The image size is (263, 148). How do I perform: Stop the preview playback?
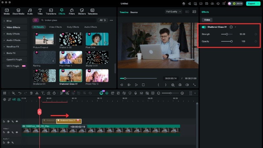click(143, 85)
